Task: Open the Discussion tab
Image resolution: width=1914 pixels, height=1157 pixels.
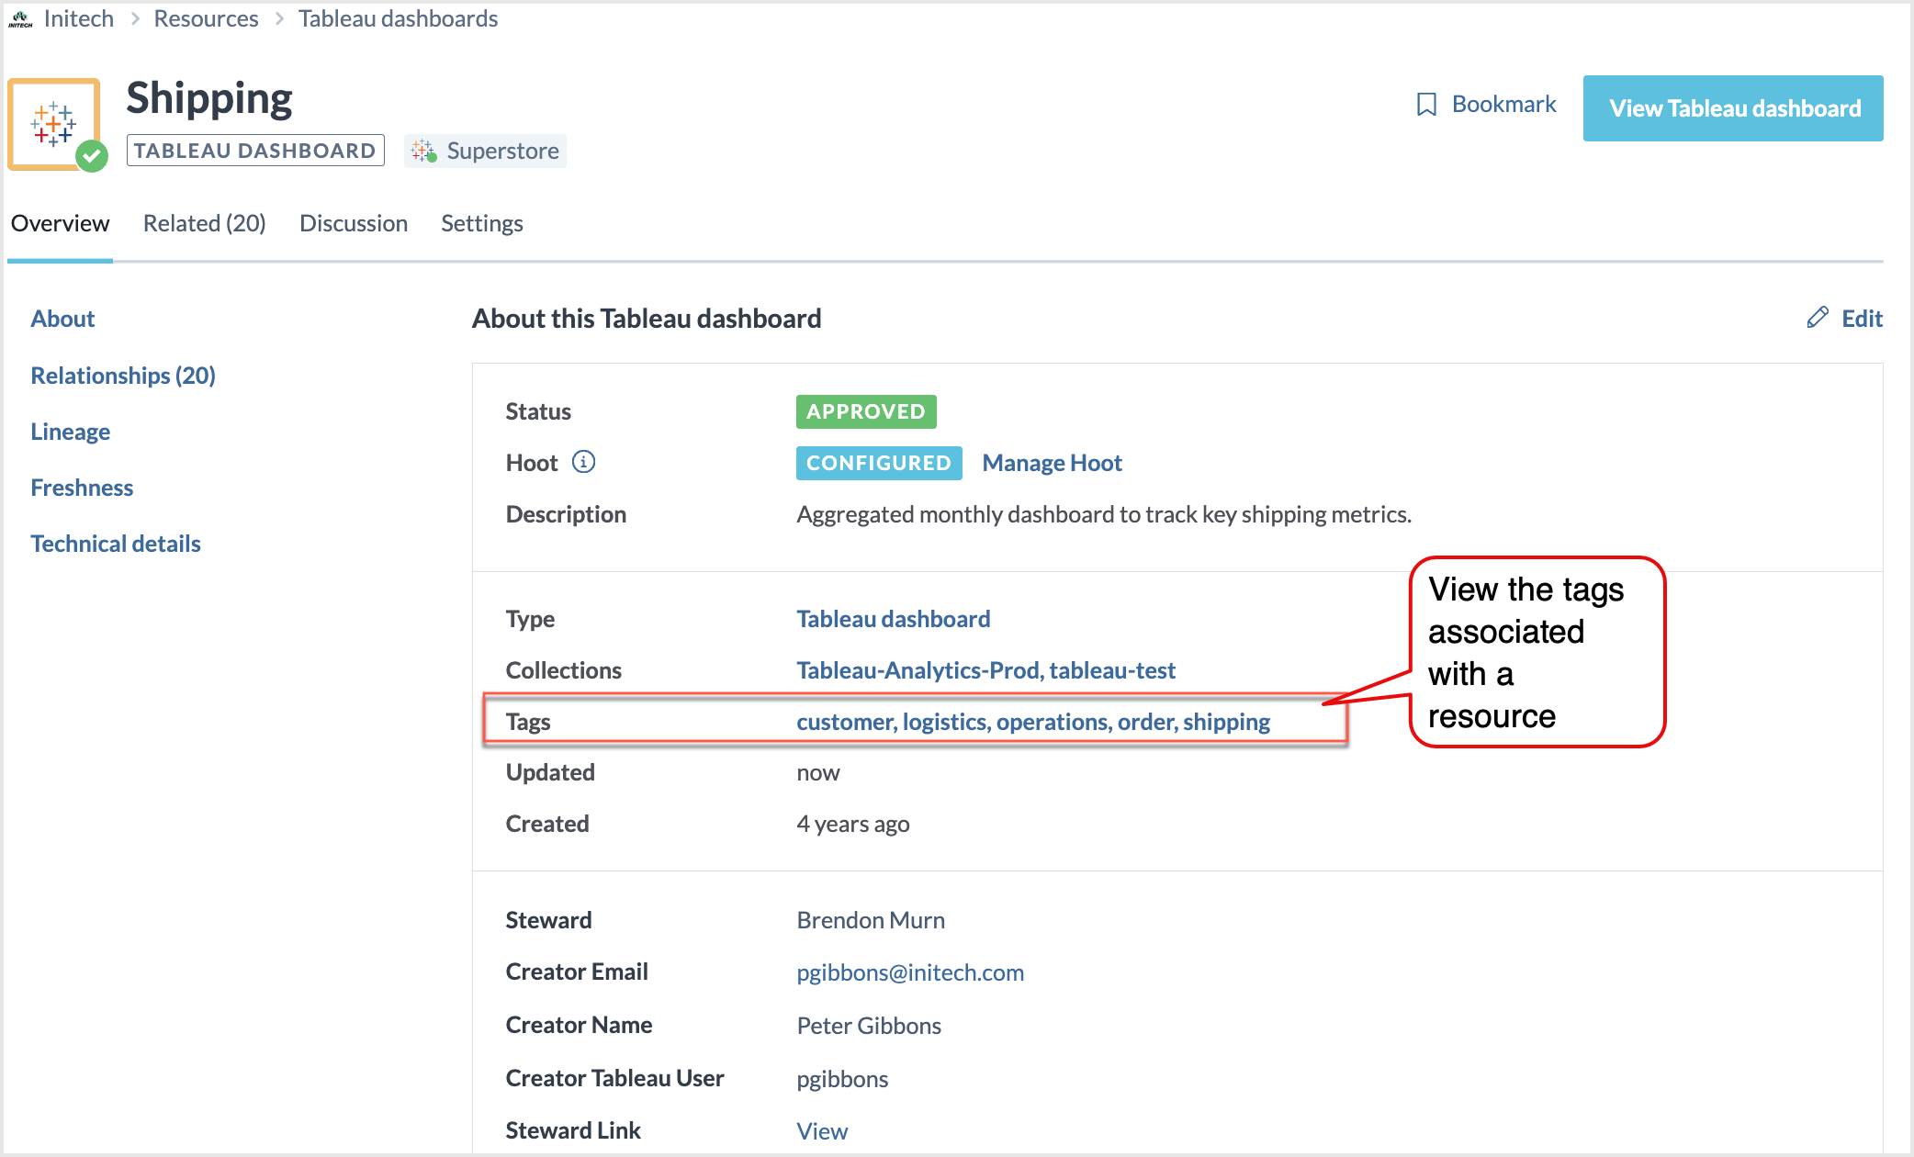Action: 354,223
